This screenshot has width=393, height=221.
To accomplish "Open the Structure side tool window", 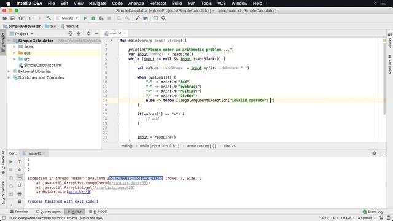I will click(x=3, y=192).
